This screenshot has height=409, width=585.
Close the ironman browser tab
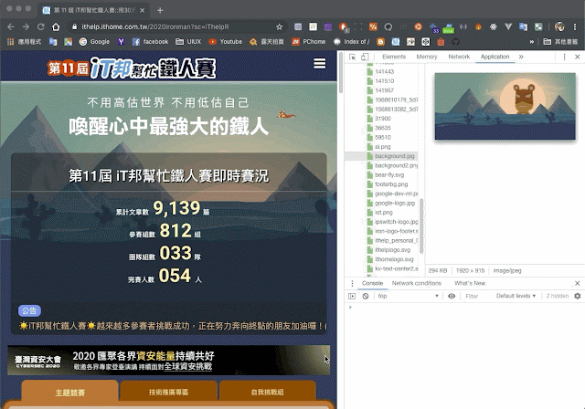143,10
